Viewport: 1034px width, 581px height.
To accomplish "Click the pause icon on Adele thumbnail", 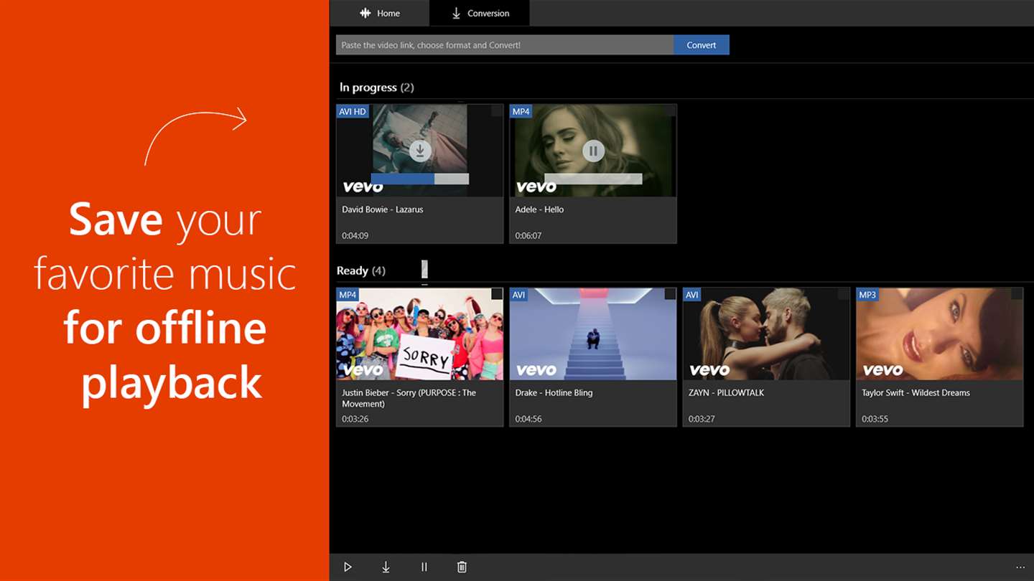I will (593, 151).
